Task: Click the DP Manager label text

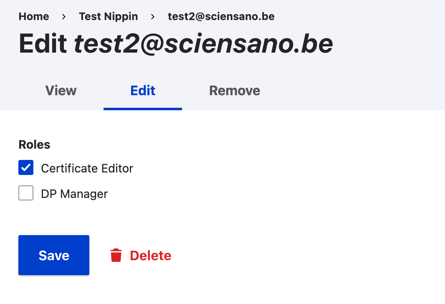Action: coord(74,194)
